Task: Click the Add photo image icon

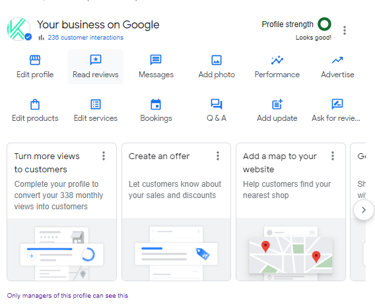Action: tap(217, 60)
